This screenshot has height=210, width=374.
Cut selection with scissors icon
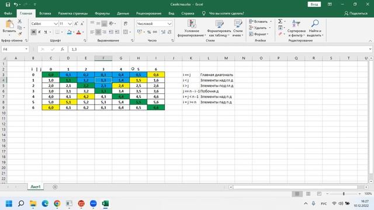click(20, 22)
